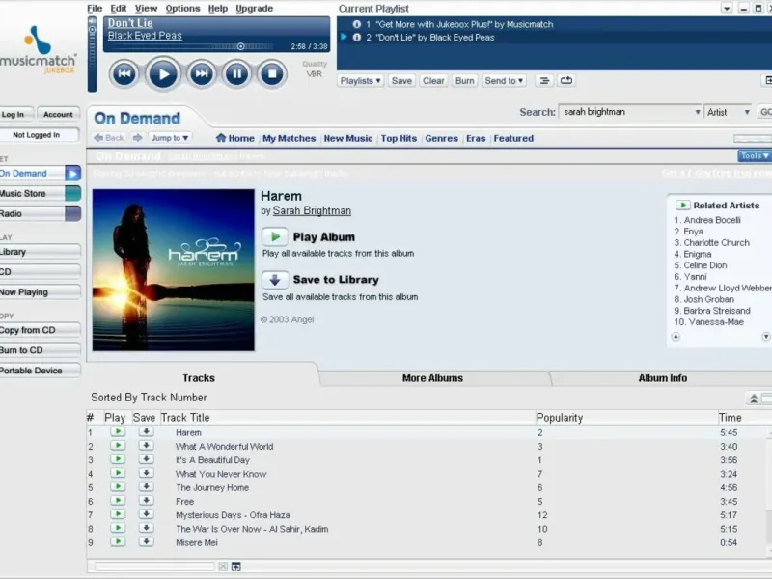The height and width of the screenshot is (579, 772).
Task: Click the Save to Library icon
Action: pyautogui.click(x=275, y=280)
